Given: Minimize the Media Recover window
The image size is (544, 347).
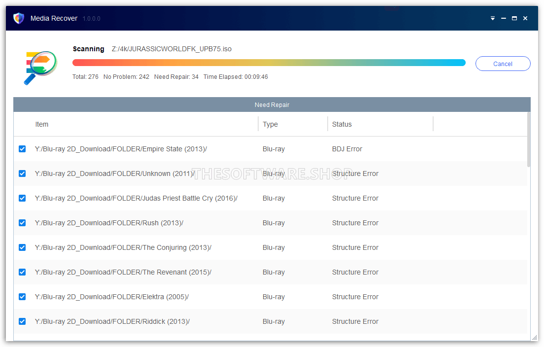Looking at the screenshot, I should click(504, 18).
